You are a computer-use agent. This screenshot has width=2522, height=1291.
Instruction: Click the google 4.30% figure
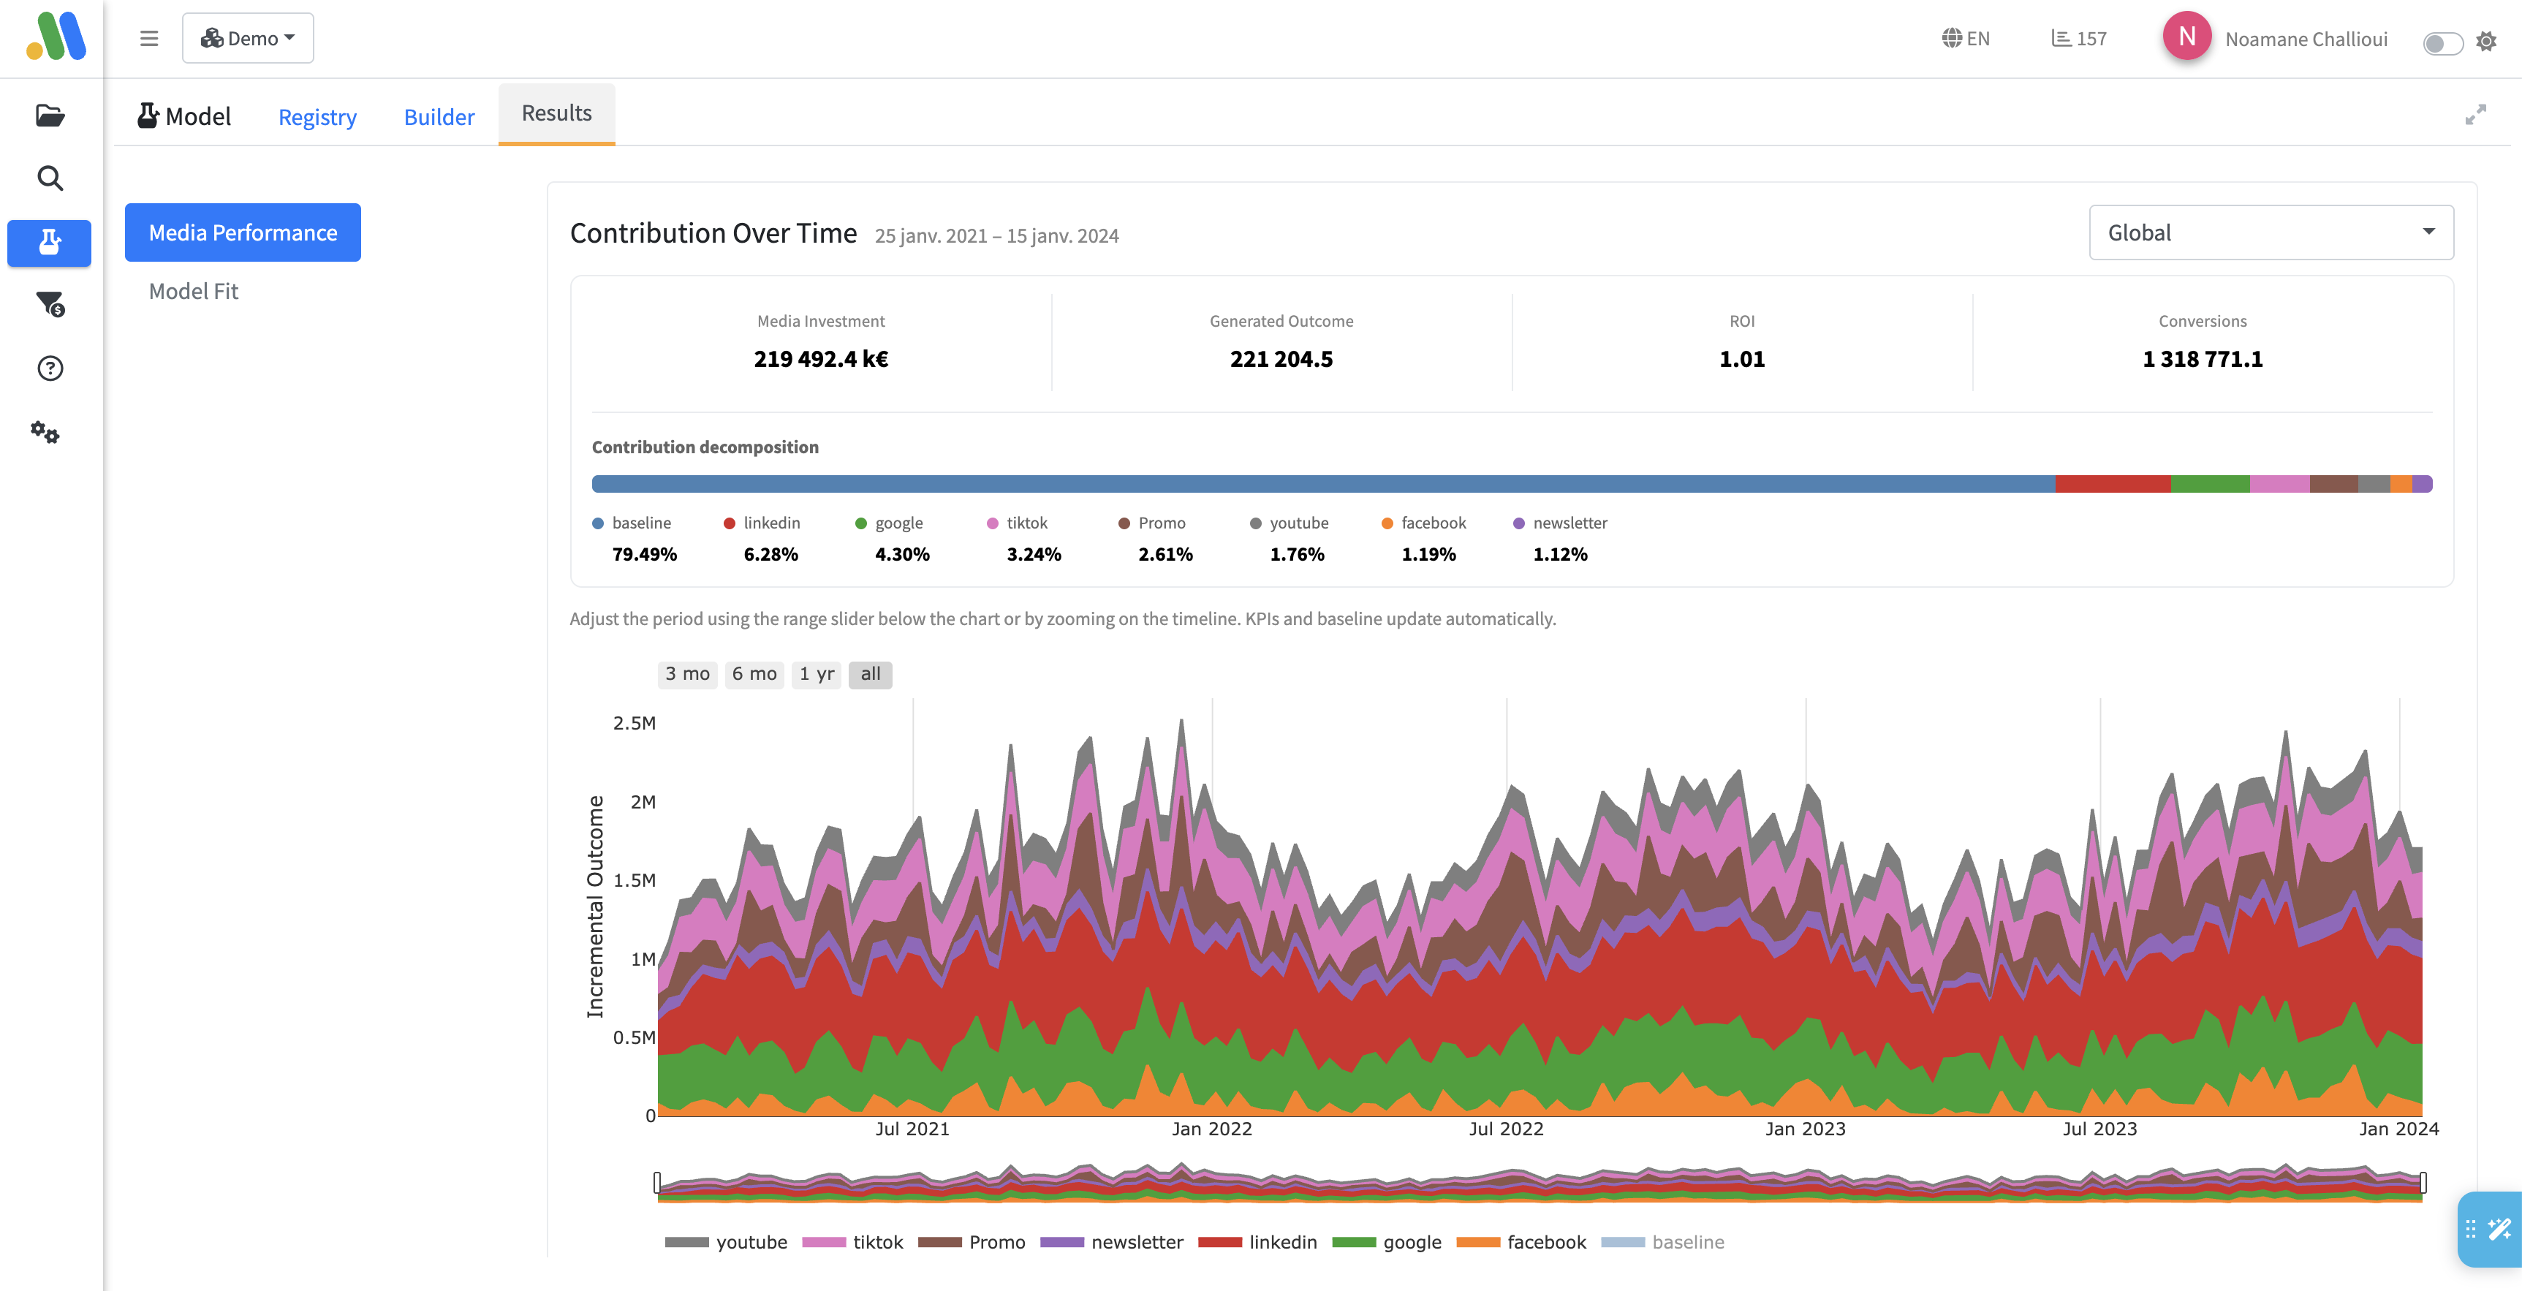click(x=901, y=554)
